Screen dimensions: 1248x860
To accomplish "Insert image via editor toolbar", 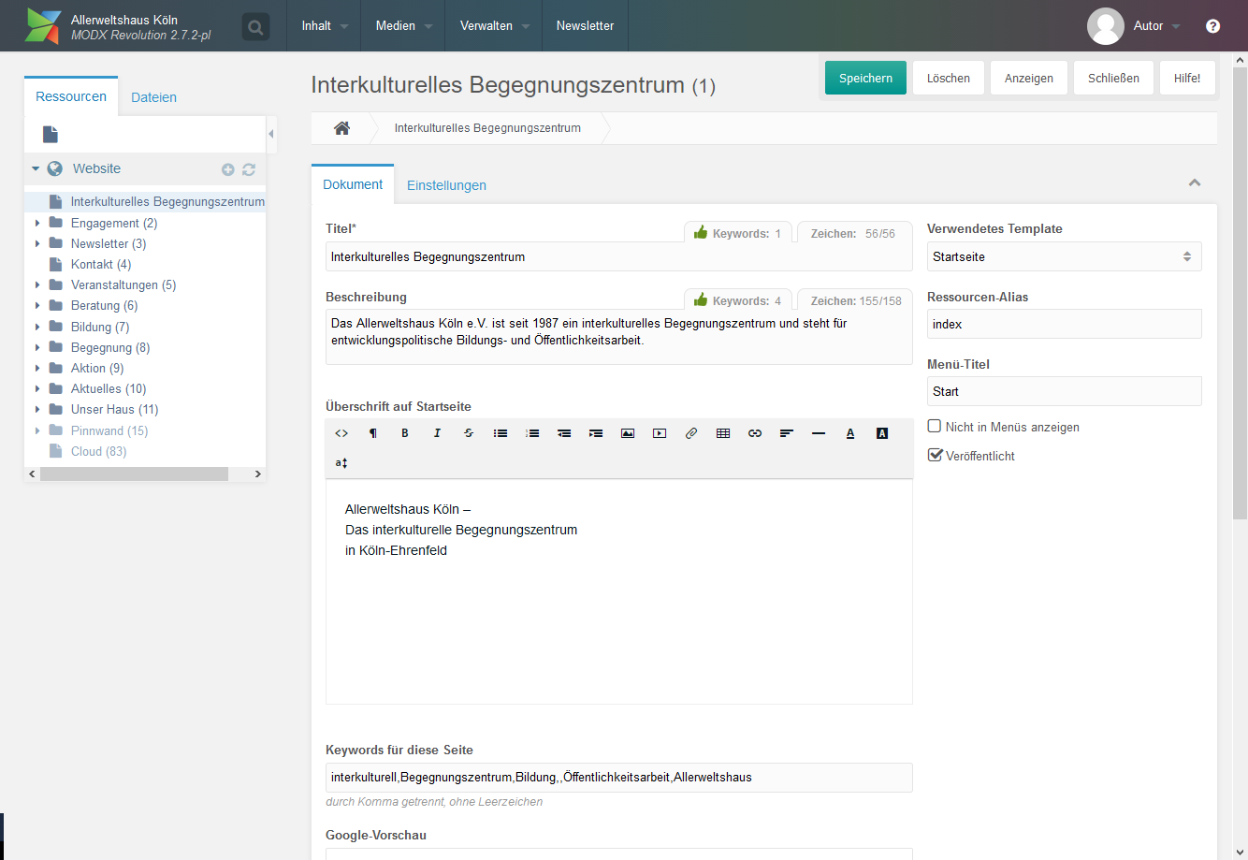I will pyautogui.click(x=628, y=433).
